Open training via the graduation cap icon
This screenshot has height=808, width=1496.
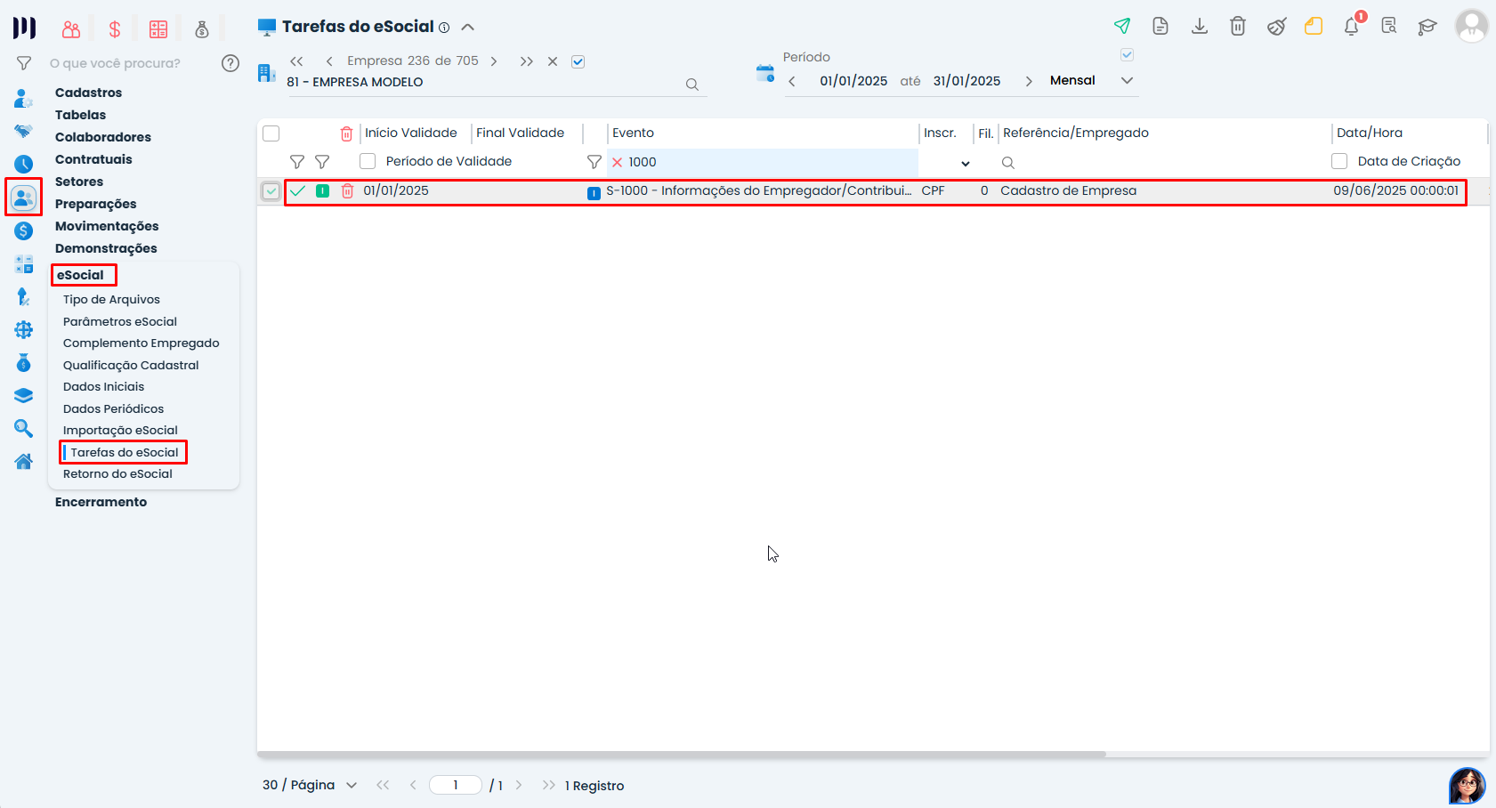(x=1428, y=28)
